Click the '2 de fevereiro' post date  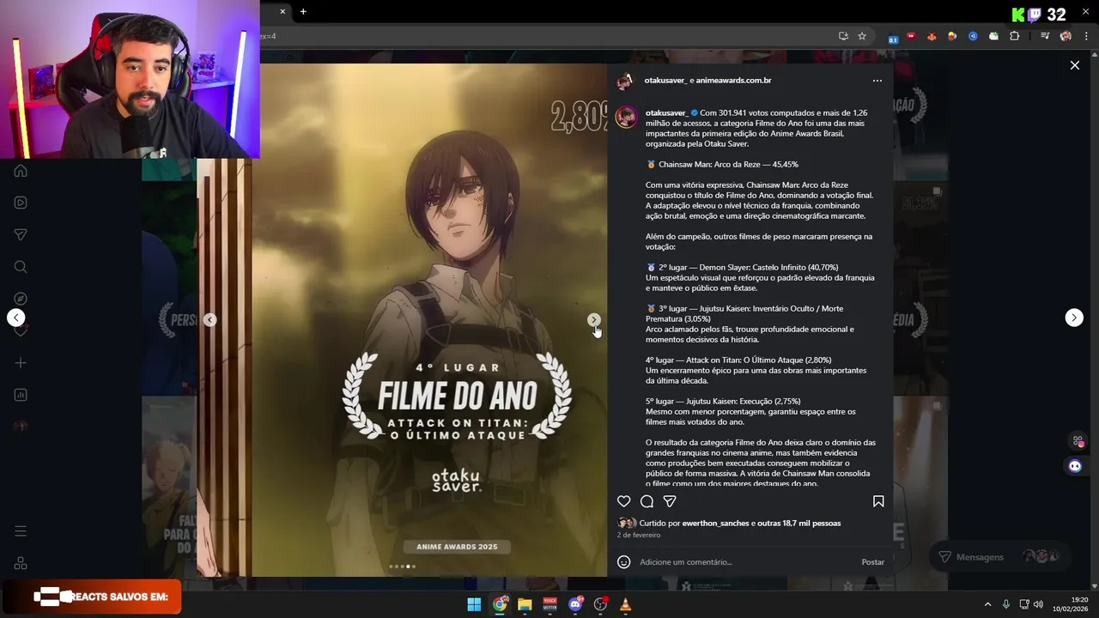pos(639,536)
